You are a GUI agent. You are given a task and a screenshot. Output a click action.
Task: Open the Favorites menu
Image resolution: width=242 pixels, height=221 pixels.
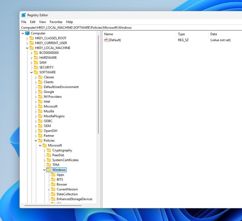(56, 22)
